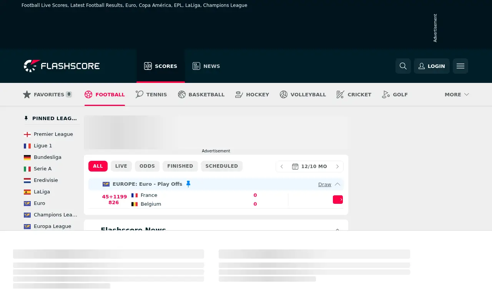Image resolution: width=492 pixels, height=307 pixels.
Task: Expand the More sports dropdown
Action: [457, 94]
